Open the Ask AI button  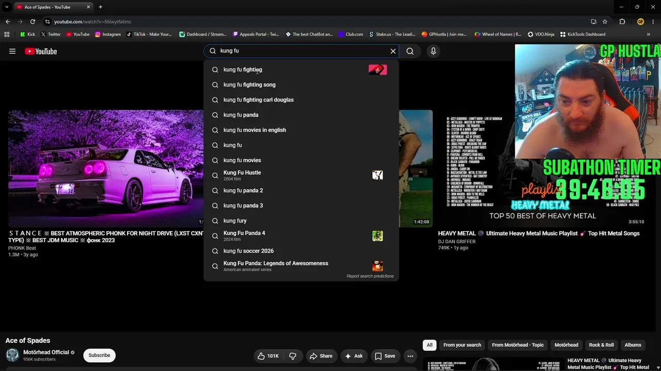click(x=354, y=356)
